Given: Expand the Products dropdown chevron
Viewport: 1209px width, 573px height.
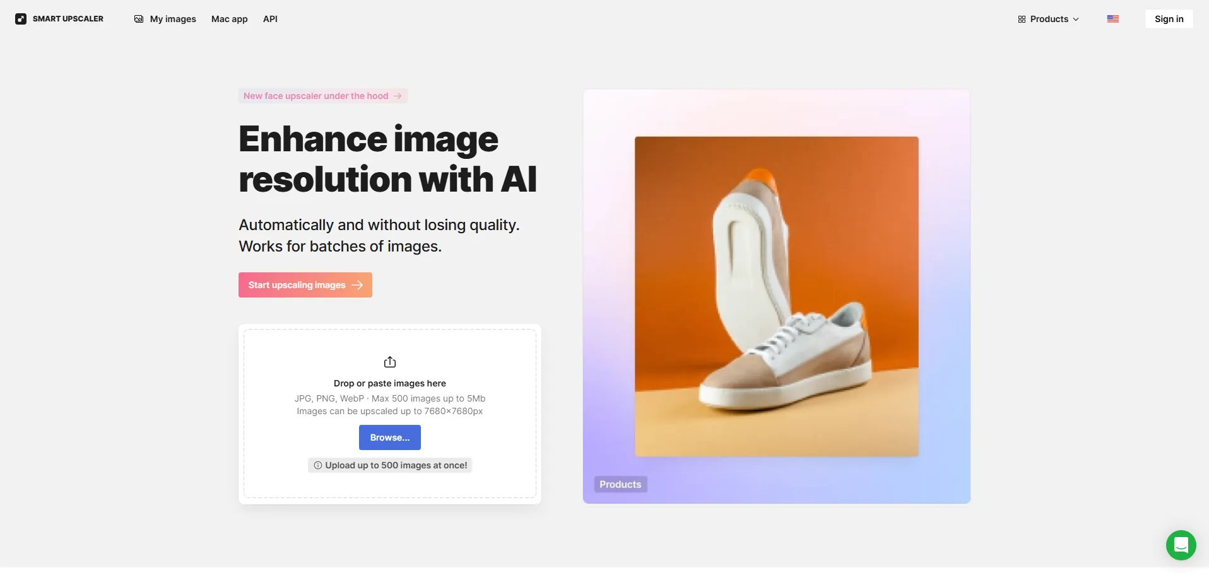Looking at the screenshot, I should click(1076, 20).
